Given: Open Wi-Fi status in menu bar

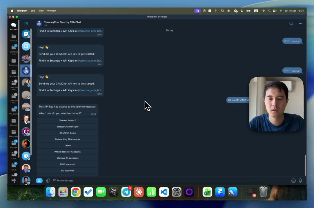Looking at the screenshot, I should (263, 11).
